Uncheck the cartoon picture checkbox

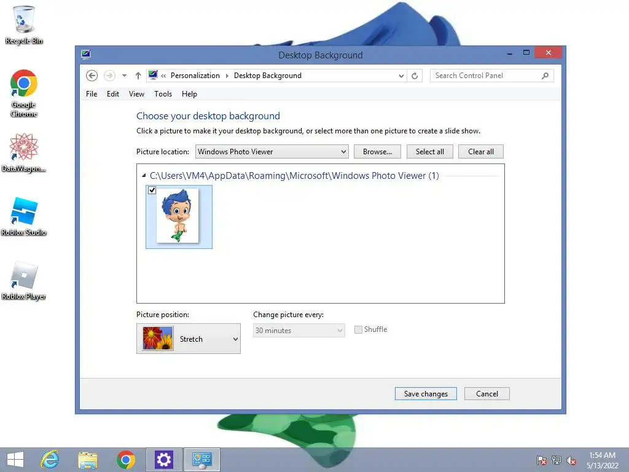(x=152, y=191)
